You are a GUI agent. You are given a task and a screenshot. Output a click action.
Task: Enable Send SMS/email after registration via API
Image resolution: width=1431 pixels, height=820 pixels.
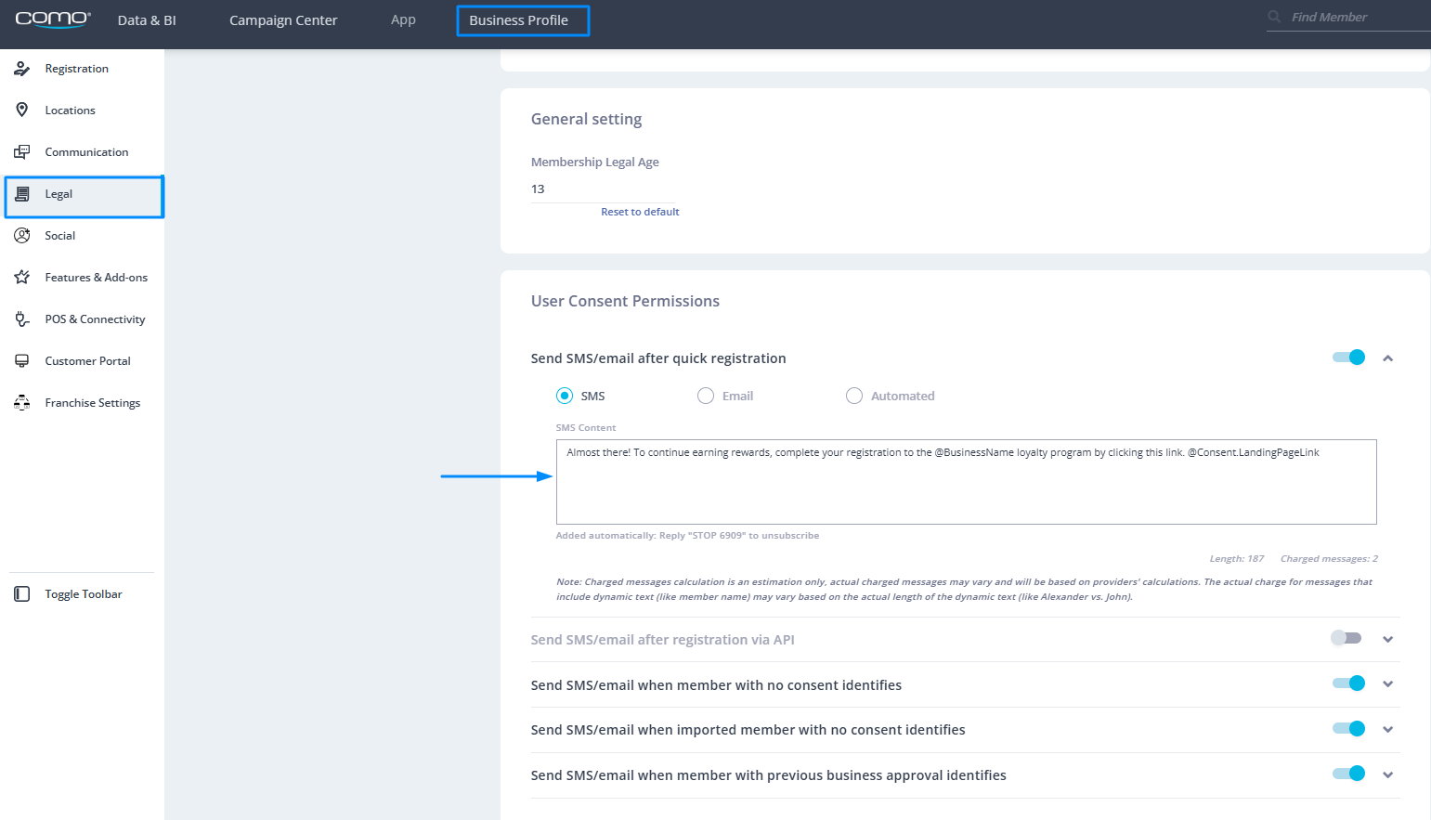(x=1346, y=638)
